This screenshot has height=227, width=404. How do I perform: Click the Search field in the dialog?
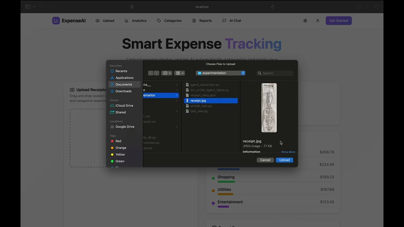click(275, 73)
